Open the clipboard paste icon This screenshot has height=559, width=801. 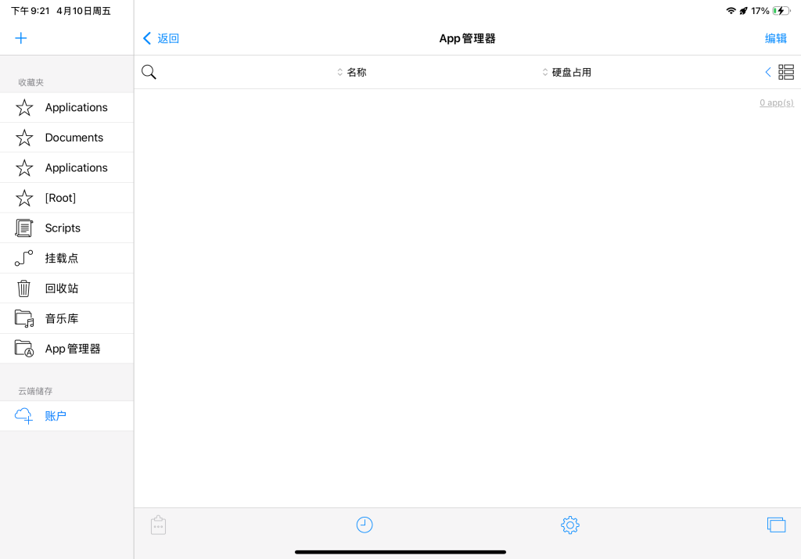click(x=158, y=525)
